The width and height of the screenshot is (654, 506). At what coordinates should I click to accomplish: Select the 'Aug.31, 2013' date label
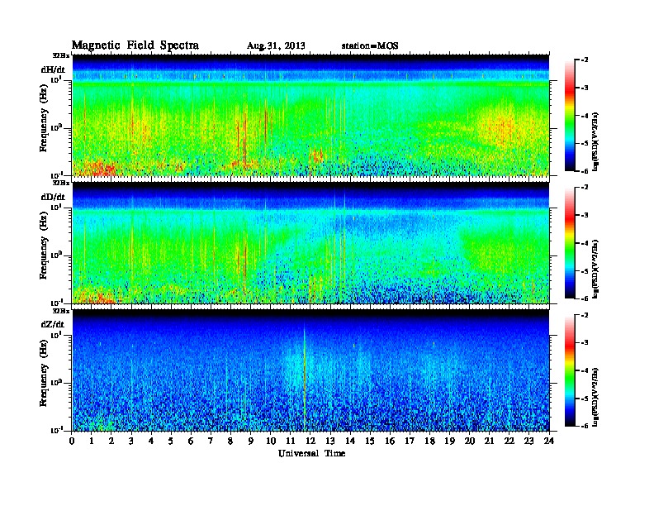276,45
